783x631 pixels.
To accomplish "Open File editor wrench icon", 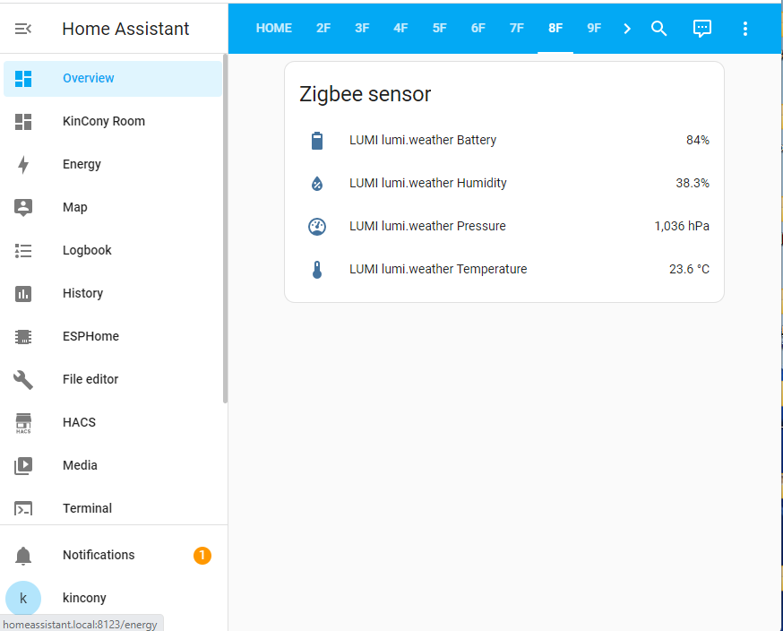I will [23, 379].
